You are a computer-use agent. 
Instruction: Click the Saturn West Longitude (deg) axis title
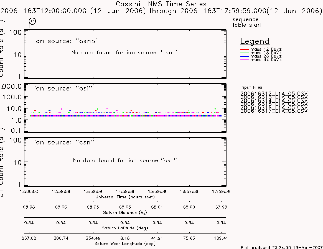click(125, 244)
